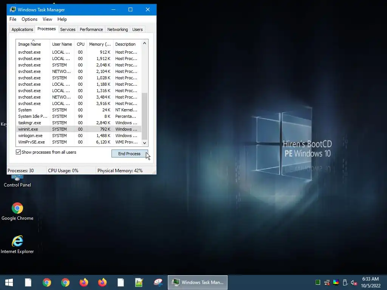Sort by the Description column header
This screenshot has width=387, height=290.
click(x=127, y=44)
